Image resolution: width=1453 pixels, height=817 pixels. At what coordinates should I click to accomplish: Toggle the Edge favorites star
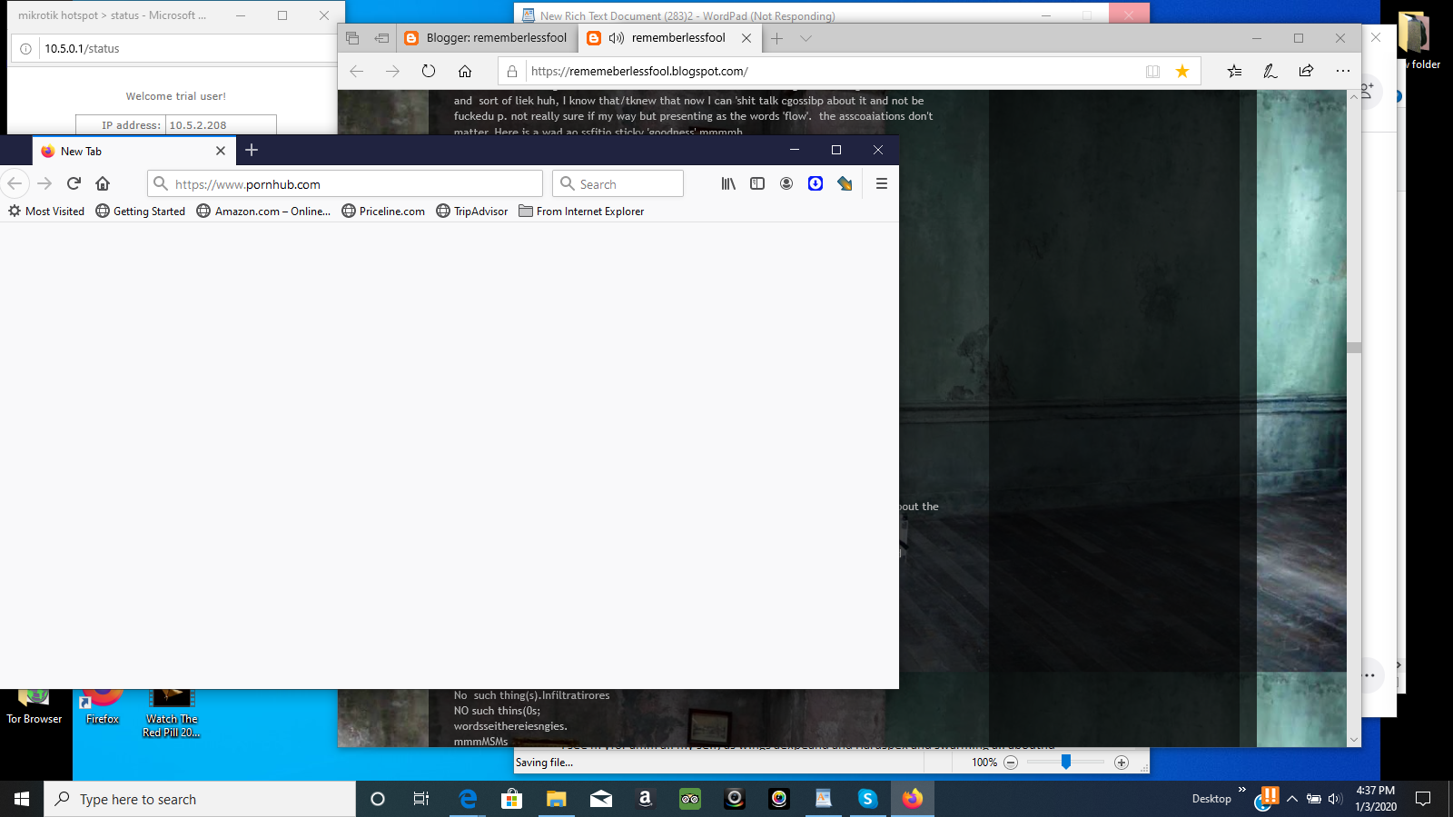point(1182,71)
